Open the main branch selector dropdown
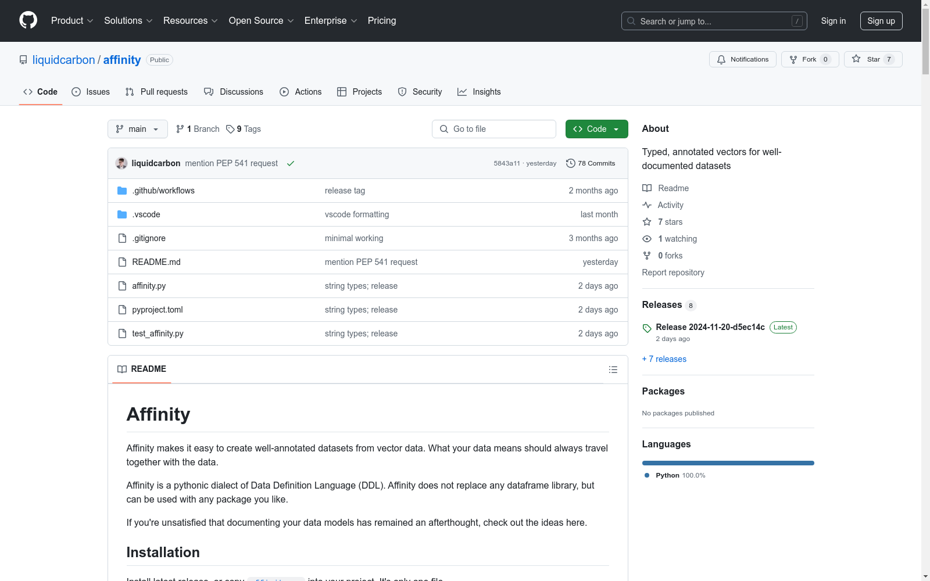Viewport: 930px width, 581px height. tap(138, 129)
